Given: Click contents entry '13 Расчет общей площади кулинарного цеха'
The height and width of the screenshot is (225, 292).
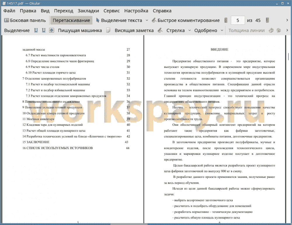Looking at the screenshot, I should tap(54, 130).
